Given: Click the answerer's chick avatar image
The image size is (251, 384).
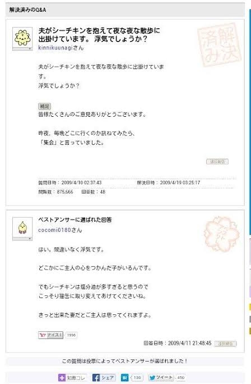Looking at the screenshot, I should [x=22, y=227].
